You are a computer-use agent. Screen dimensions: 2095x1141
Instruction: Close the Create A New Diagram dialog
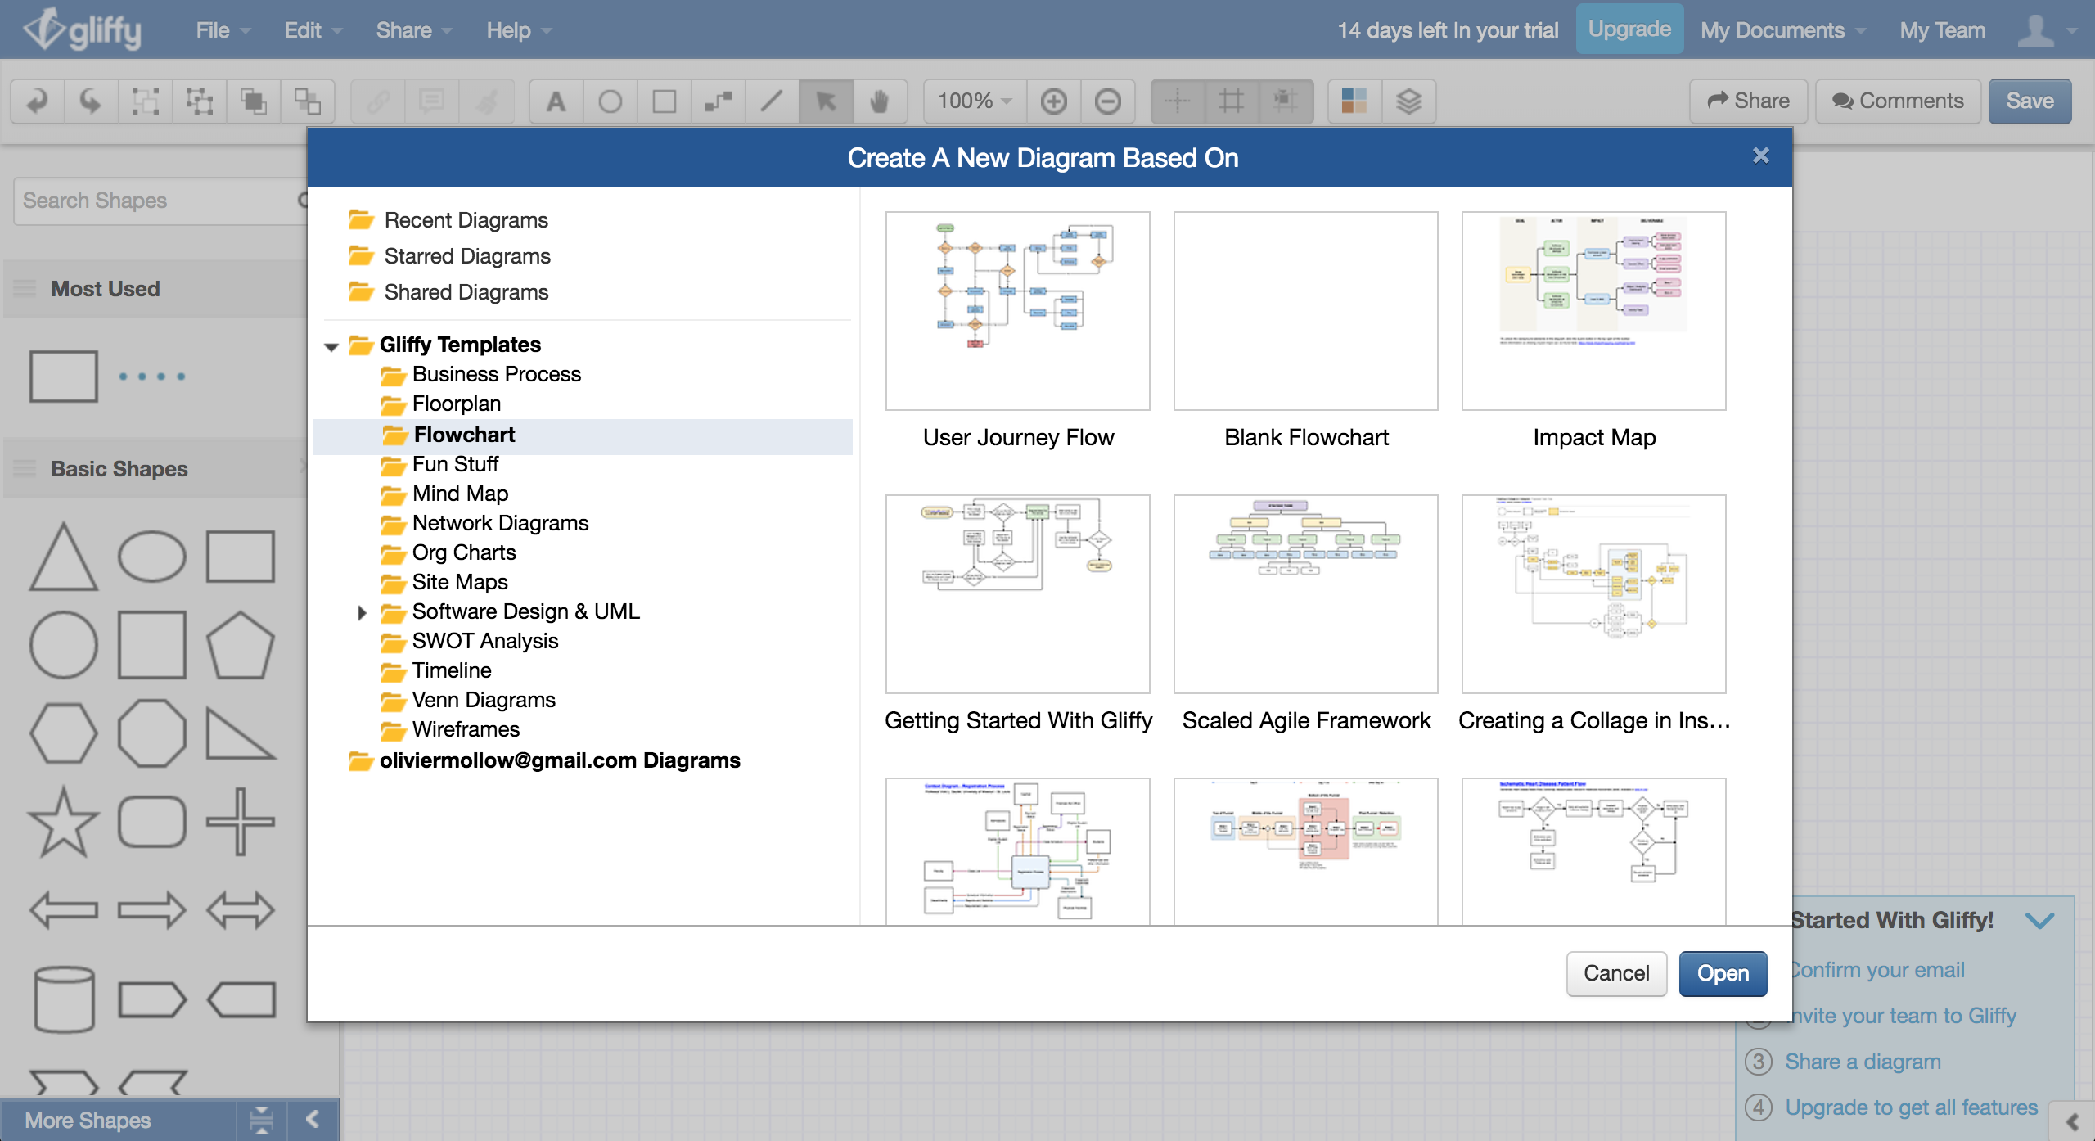[x=1761, y=156]
